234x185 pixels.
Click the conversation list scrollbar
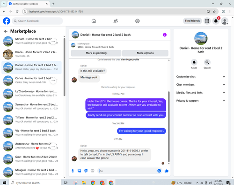[65, 67]
